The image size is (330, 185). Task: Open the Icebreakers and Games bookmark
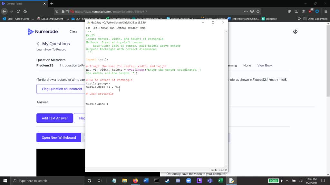243,19
